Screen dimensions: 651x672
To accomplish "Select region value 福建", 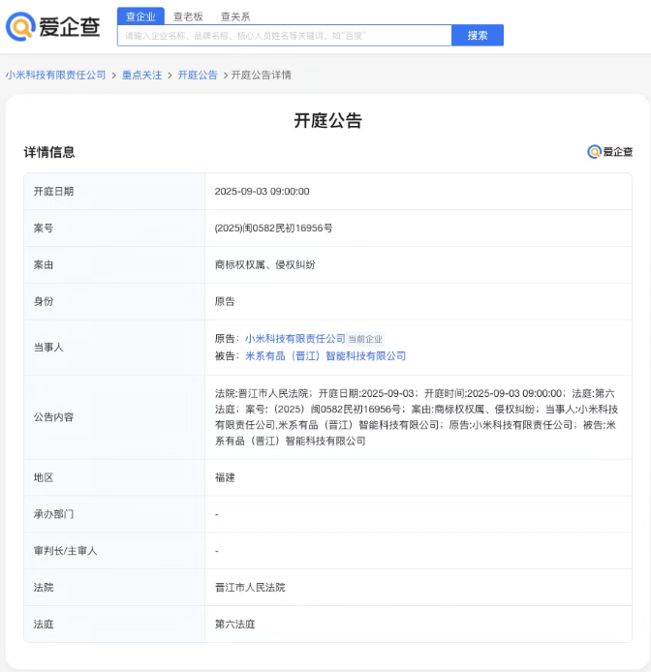I will [225, 477].
